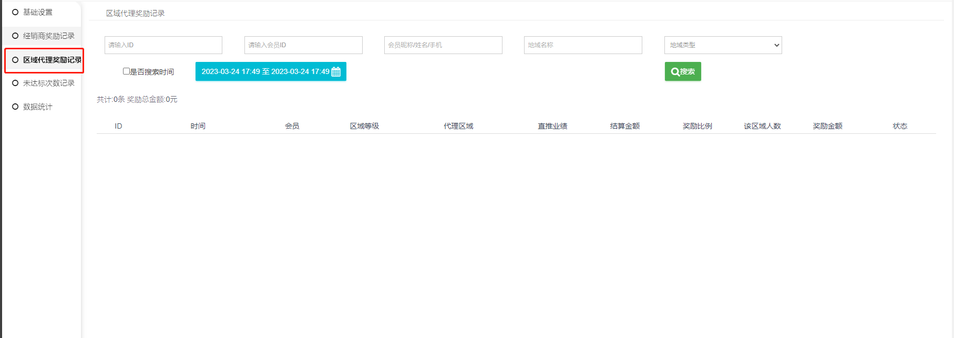This screenshot has width=954, height=338.
Task: Click circle icon beside 经销商奖励记录
Action: point(15,36)
